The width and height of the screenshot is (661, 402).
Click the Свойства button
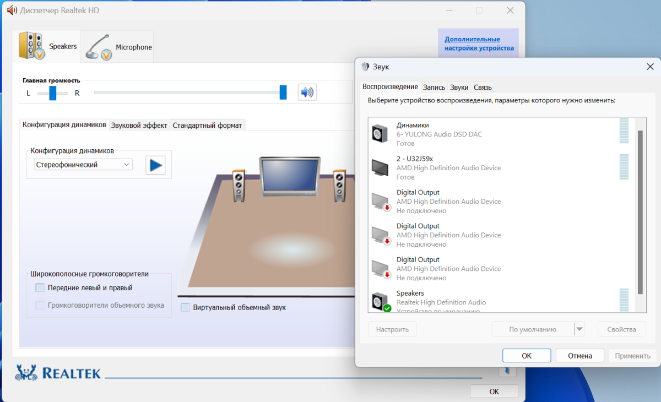coord(622,329)
